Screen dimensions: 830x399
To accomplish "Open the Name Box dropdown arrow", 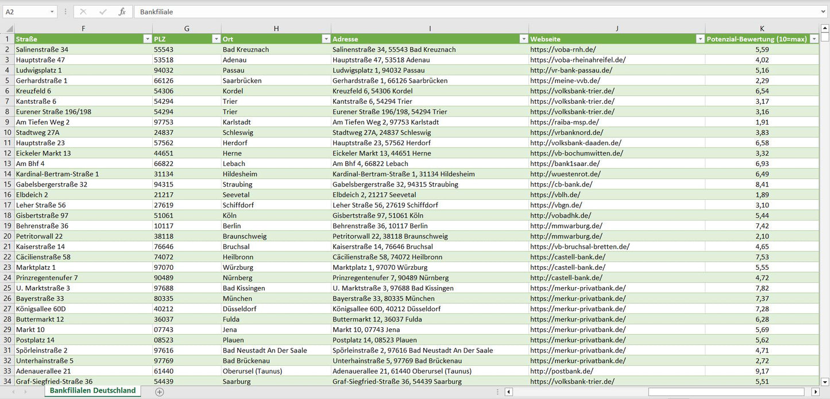I will pos(52,11).
